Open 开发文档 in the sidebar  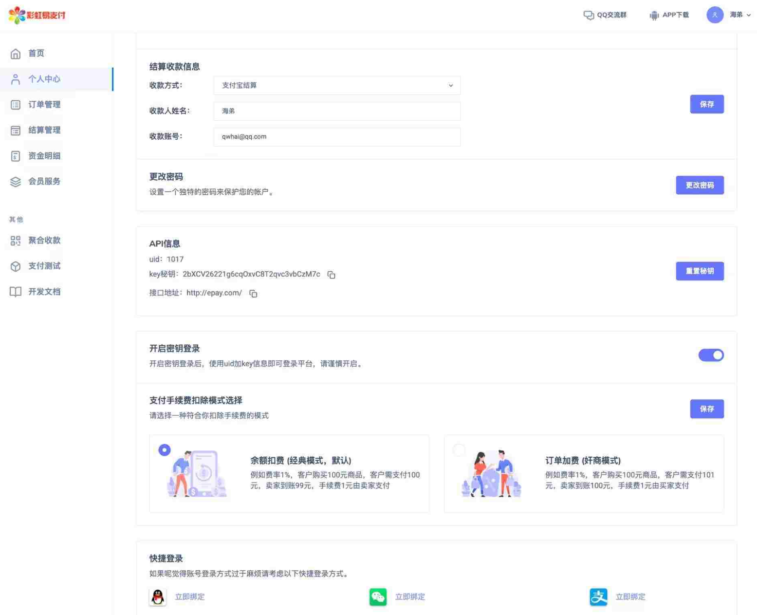[44, 292]
